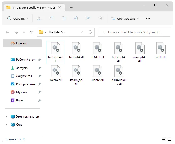Select the steam_api.dll file
The image size is (175, 144).
77,75
